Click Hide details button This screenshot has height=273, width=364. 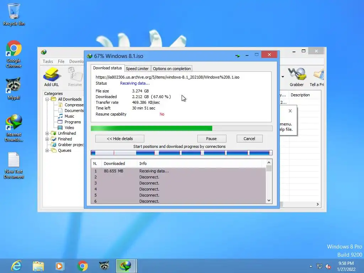[x=119, y=139]
